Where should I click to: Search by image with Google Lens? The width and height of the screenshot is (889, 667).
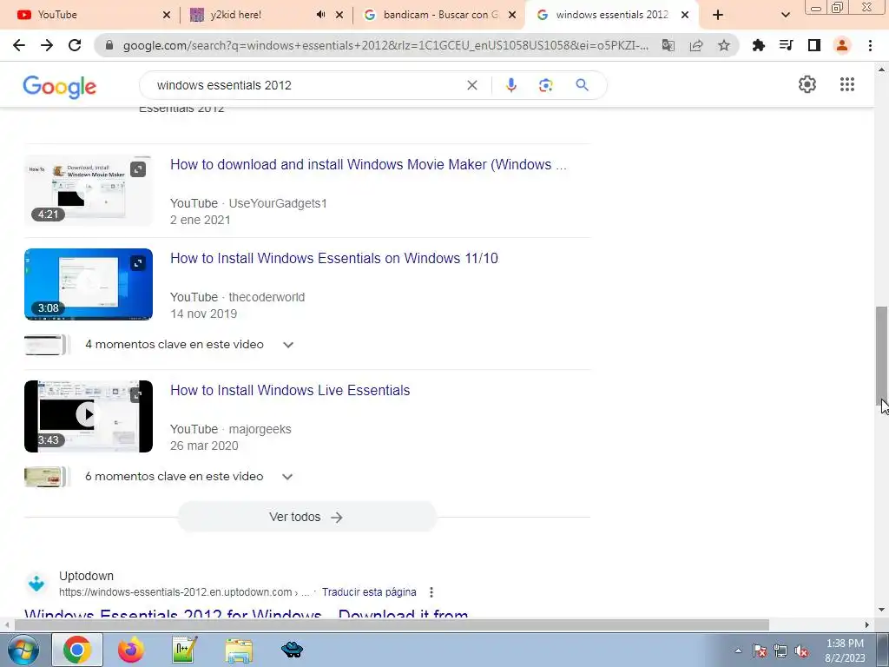545,85
